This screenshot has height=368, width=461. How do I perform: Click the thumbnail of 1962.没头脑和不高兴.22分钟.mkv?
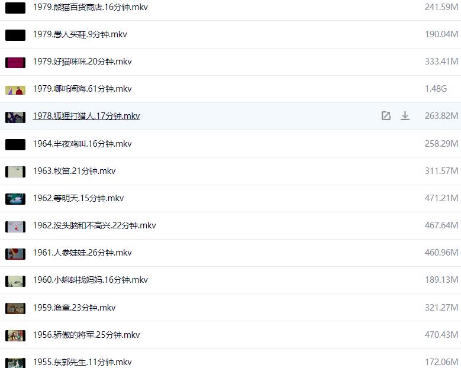[x=15, y=227]
